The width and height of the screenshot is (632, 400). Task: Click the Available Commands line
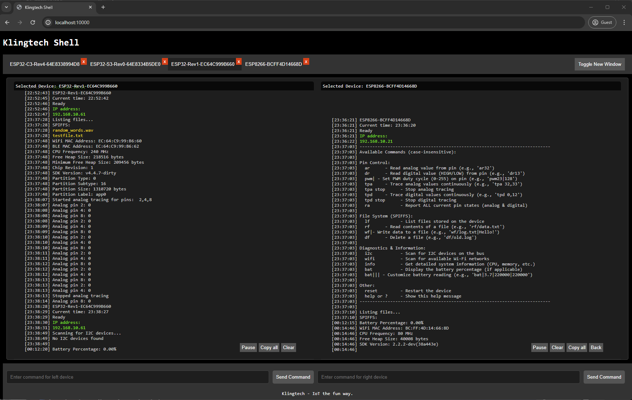408,152
